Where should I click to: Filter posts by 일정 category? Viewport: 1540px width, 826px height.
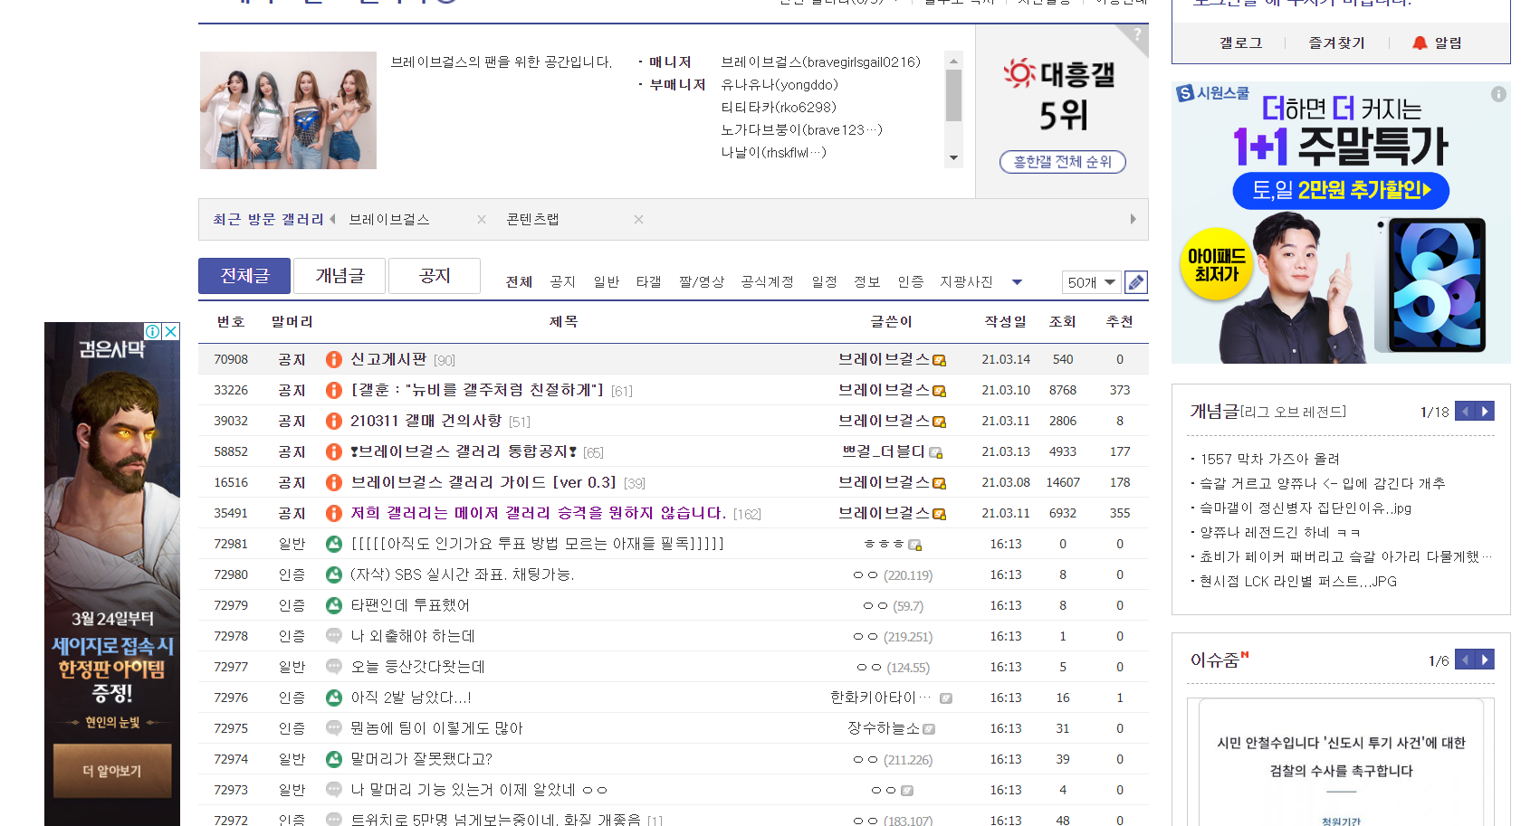coord(824,282)
